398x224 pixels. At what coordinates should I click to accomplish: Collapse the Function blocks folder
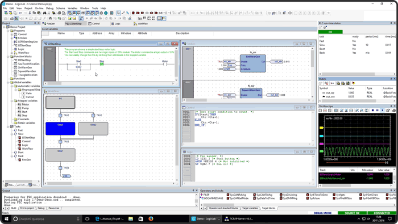(x=8, y=57)
